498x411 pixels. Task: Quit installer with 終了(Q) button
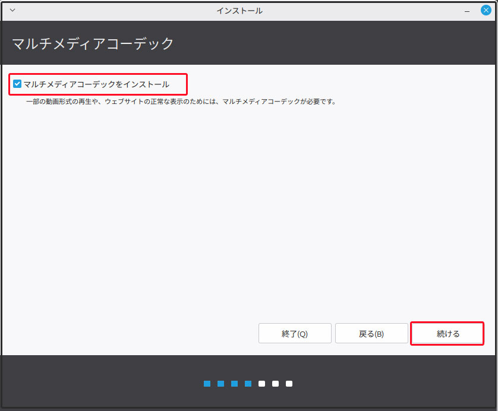point(295,334)
